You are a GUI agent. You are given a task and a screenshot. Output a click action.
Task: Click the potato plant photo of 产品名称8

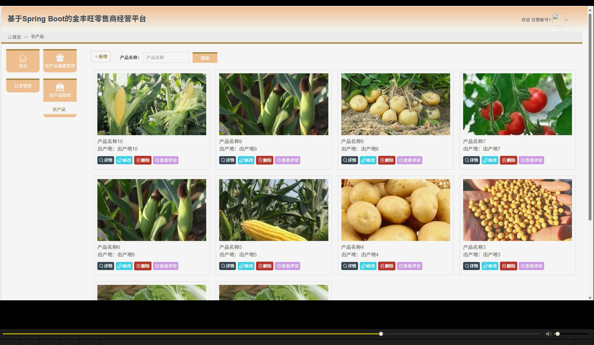point(395,104)
